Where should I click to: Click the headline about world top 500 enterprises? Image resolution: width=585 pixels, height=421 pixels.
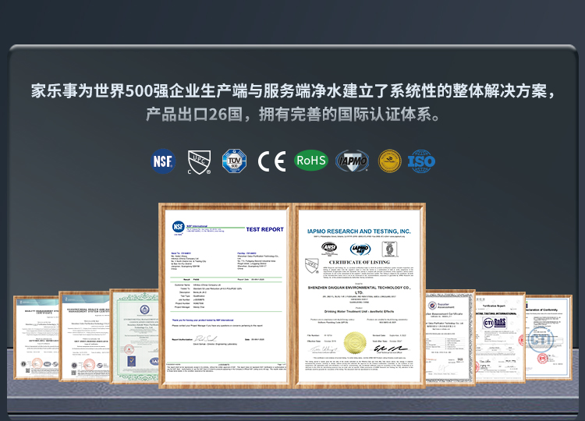(x=292, y=91)
